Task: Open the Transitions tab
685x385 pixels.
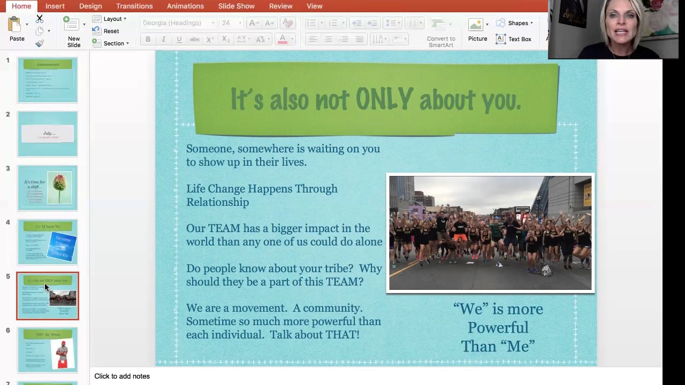Action: pyautogui.click(x=134, y=6)
